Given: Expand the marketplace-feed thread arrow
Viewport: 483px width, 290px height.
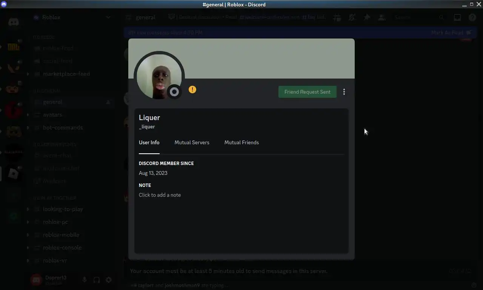Looking at the screenshot, I should (x=28, y=74).
